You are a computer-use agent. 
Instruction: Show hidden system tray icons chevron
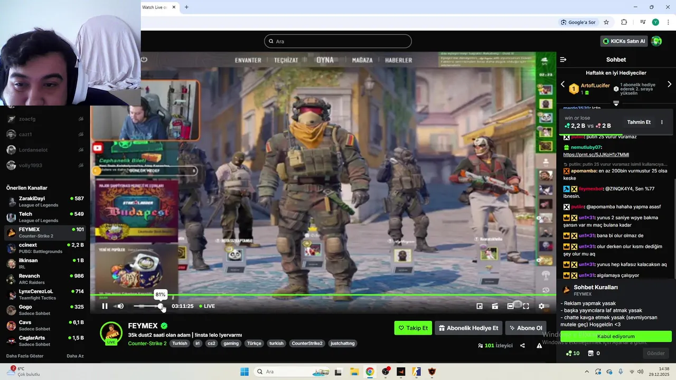[586, 372]
